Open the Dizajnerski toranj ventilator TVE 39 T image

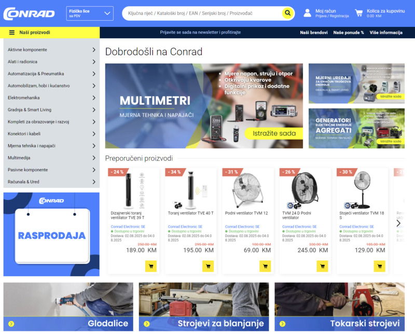coord(134,189)
